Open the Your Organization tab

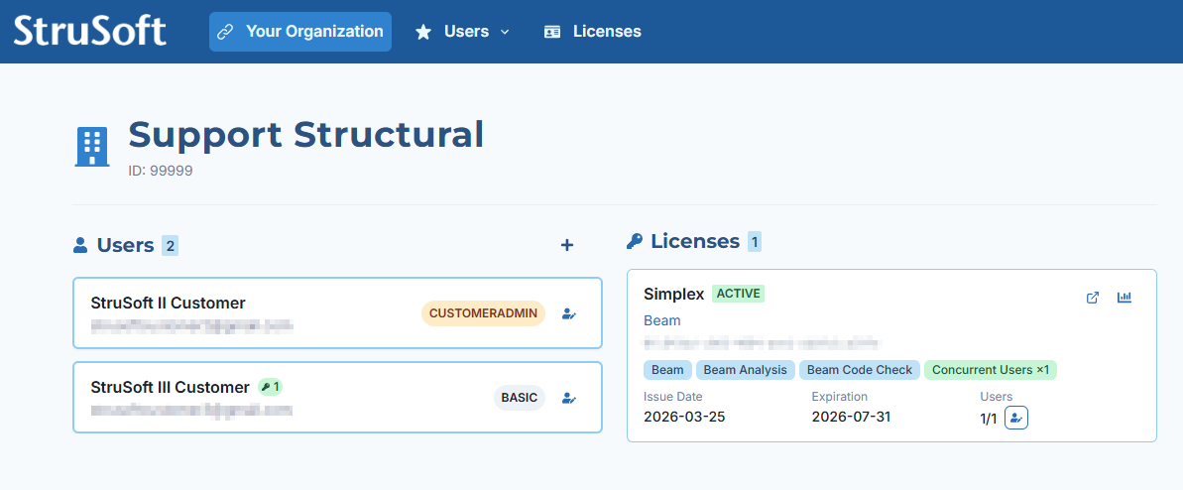point(300,32)
